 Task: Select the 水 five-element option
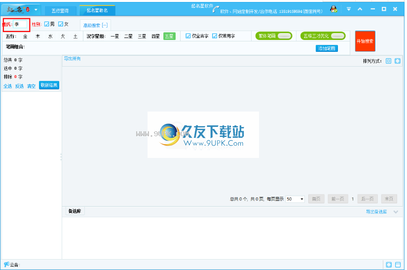pos(50,37)
